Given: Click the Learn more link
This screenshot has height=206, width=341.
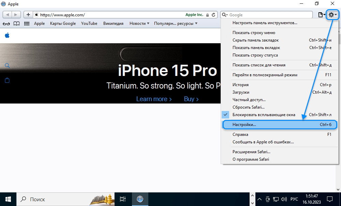Looking at the screenshot, I should tap(154, 99).
